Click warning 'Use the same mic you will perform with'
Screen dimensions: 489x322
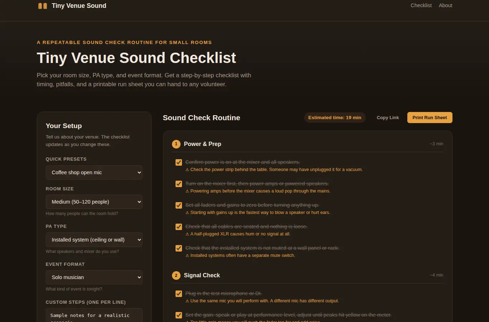click(262, 301)
